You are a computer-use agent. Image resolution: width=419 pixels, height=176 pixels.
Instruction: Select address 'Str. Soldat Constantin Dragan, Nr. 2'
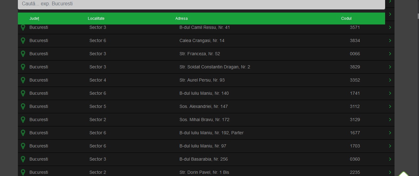[215, 67]
